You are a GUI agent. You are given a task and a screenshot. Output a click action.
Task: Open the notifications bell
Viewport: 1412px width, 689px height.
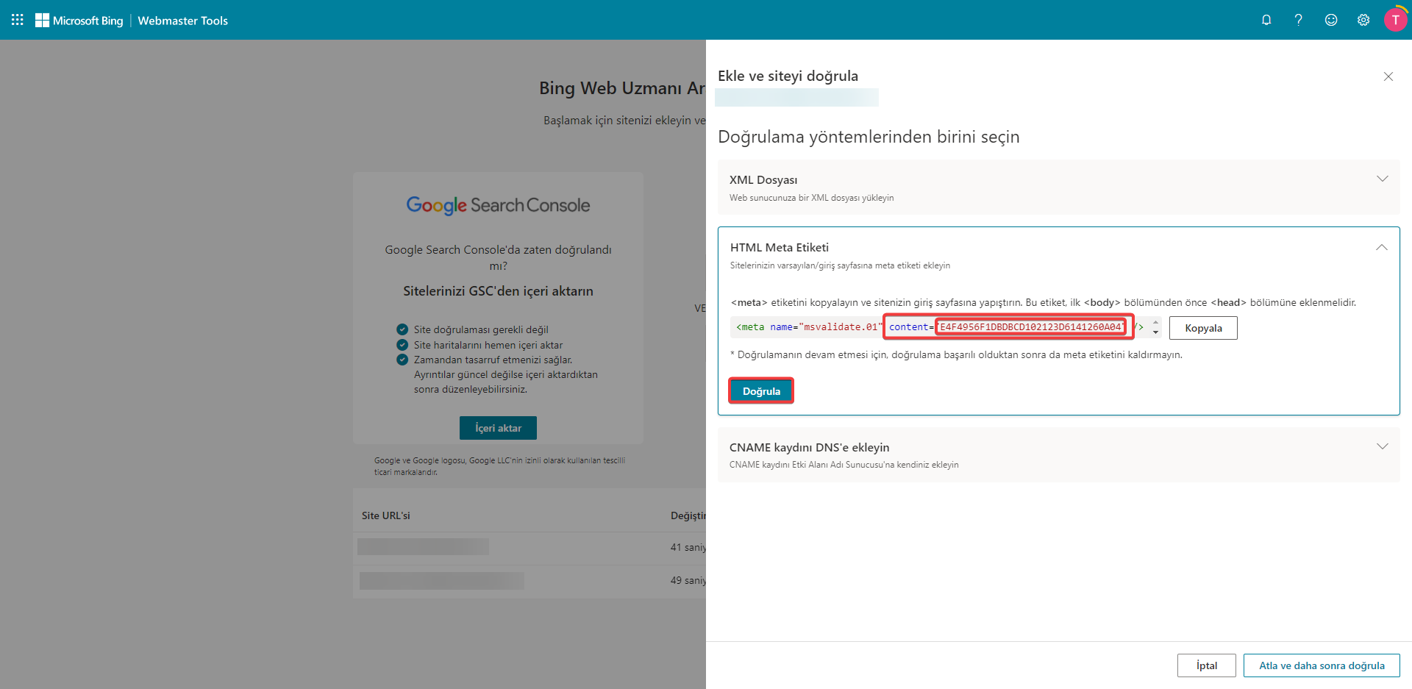click(1266, 20)
